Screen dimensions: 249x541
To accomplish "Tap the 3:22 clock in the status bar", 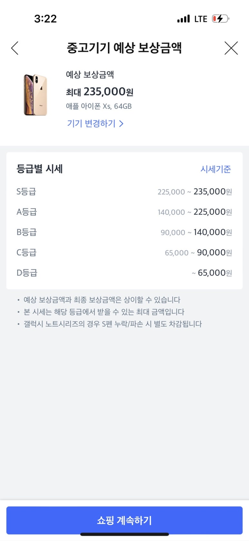I will pos(45,19).
